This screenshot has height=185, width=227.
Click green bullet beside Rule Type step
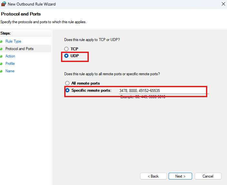[1, 42]
